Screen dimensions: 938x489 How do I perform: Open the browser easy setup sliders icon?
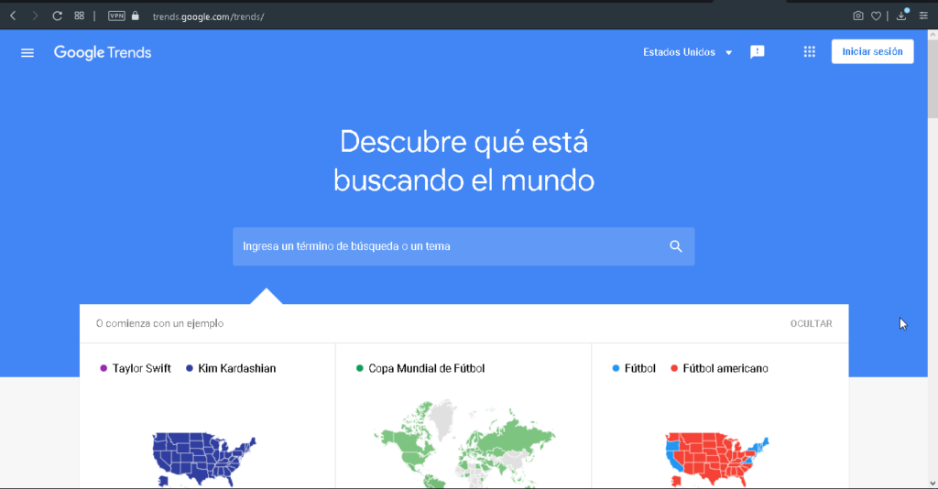(x=923, y=16)
